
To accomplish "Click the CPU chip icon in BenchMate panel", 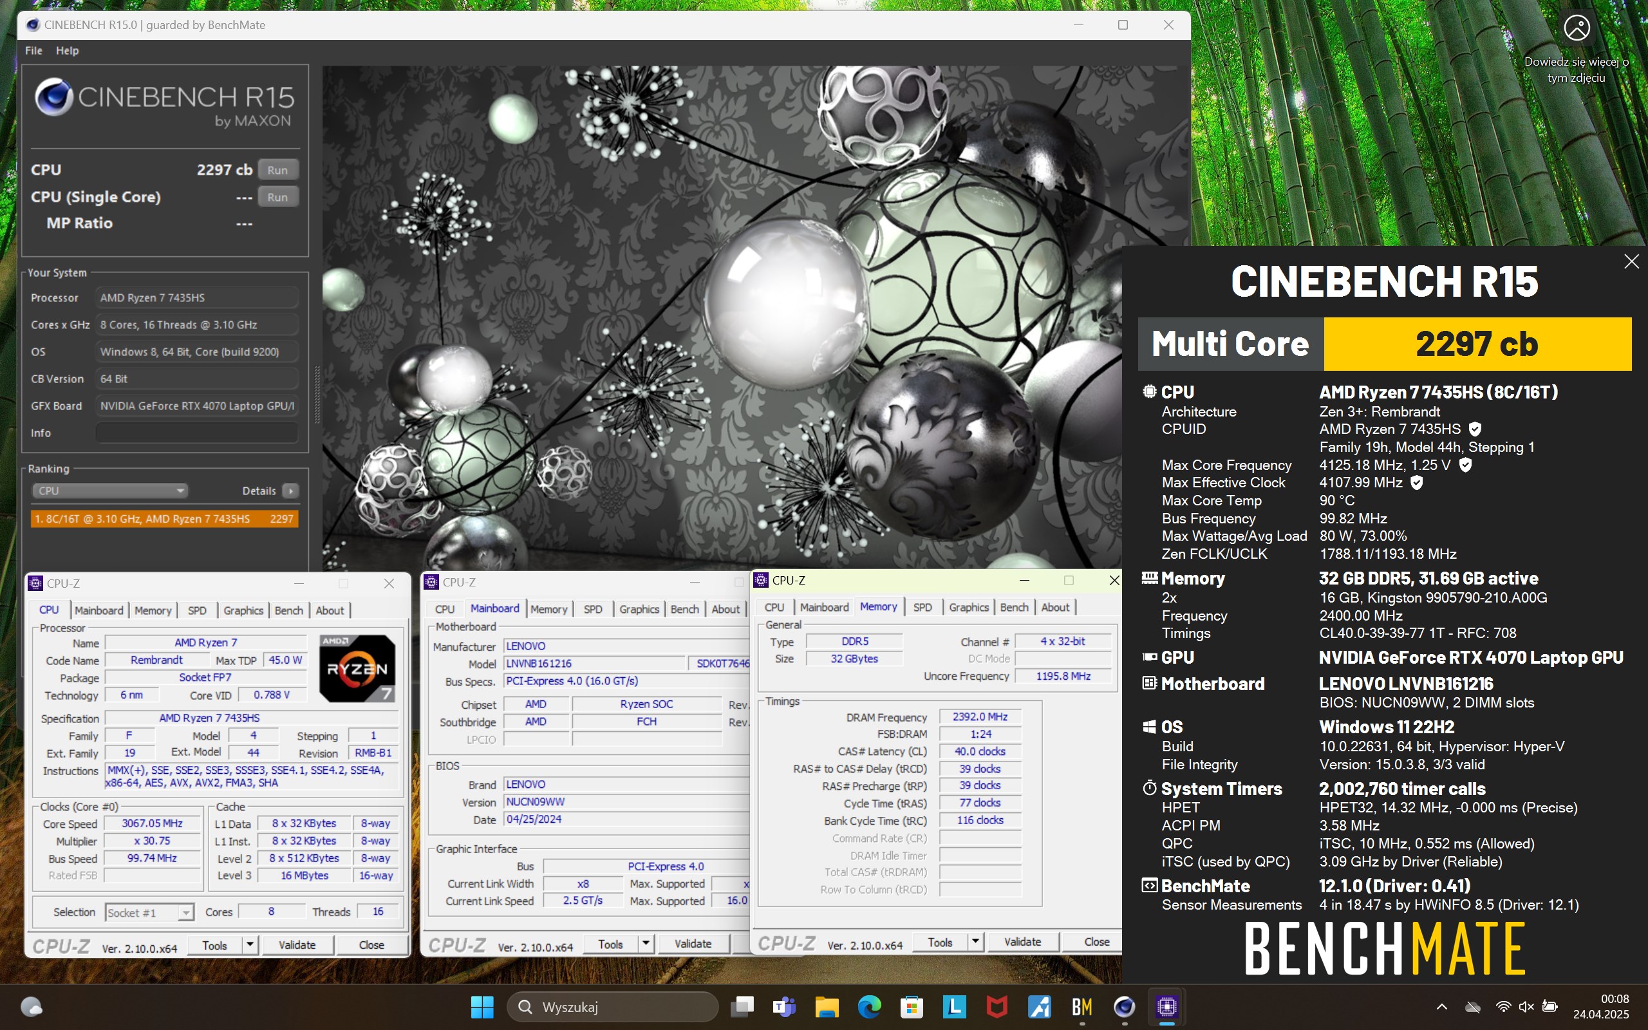I will tap(1150, 391).
